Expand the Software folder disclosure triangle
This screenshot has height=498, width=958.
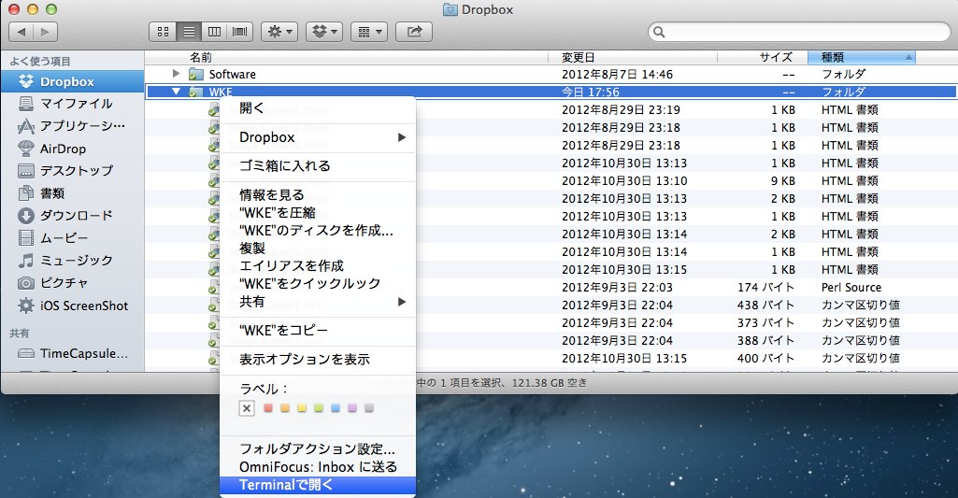pos(176,74)
